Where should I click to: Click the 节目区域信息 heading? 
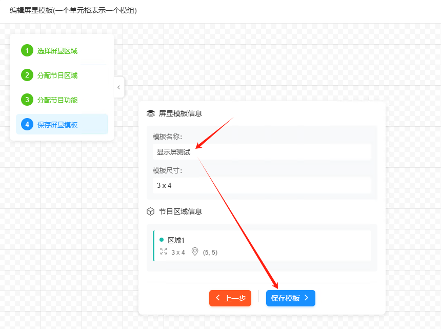click(x=181, y=211)
